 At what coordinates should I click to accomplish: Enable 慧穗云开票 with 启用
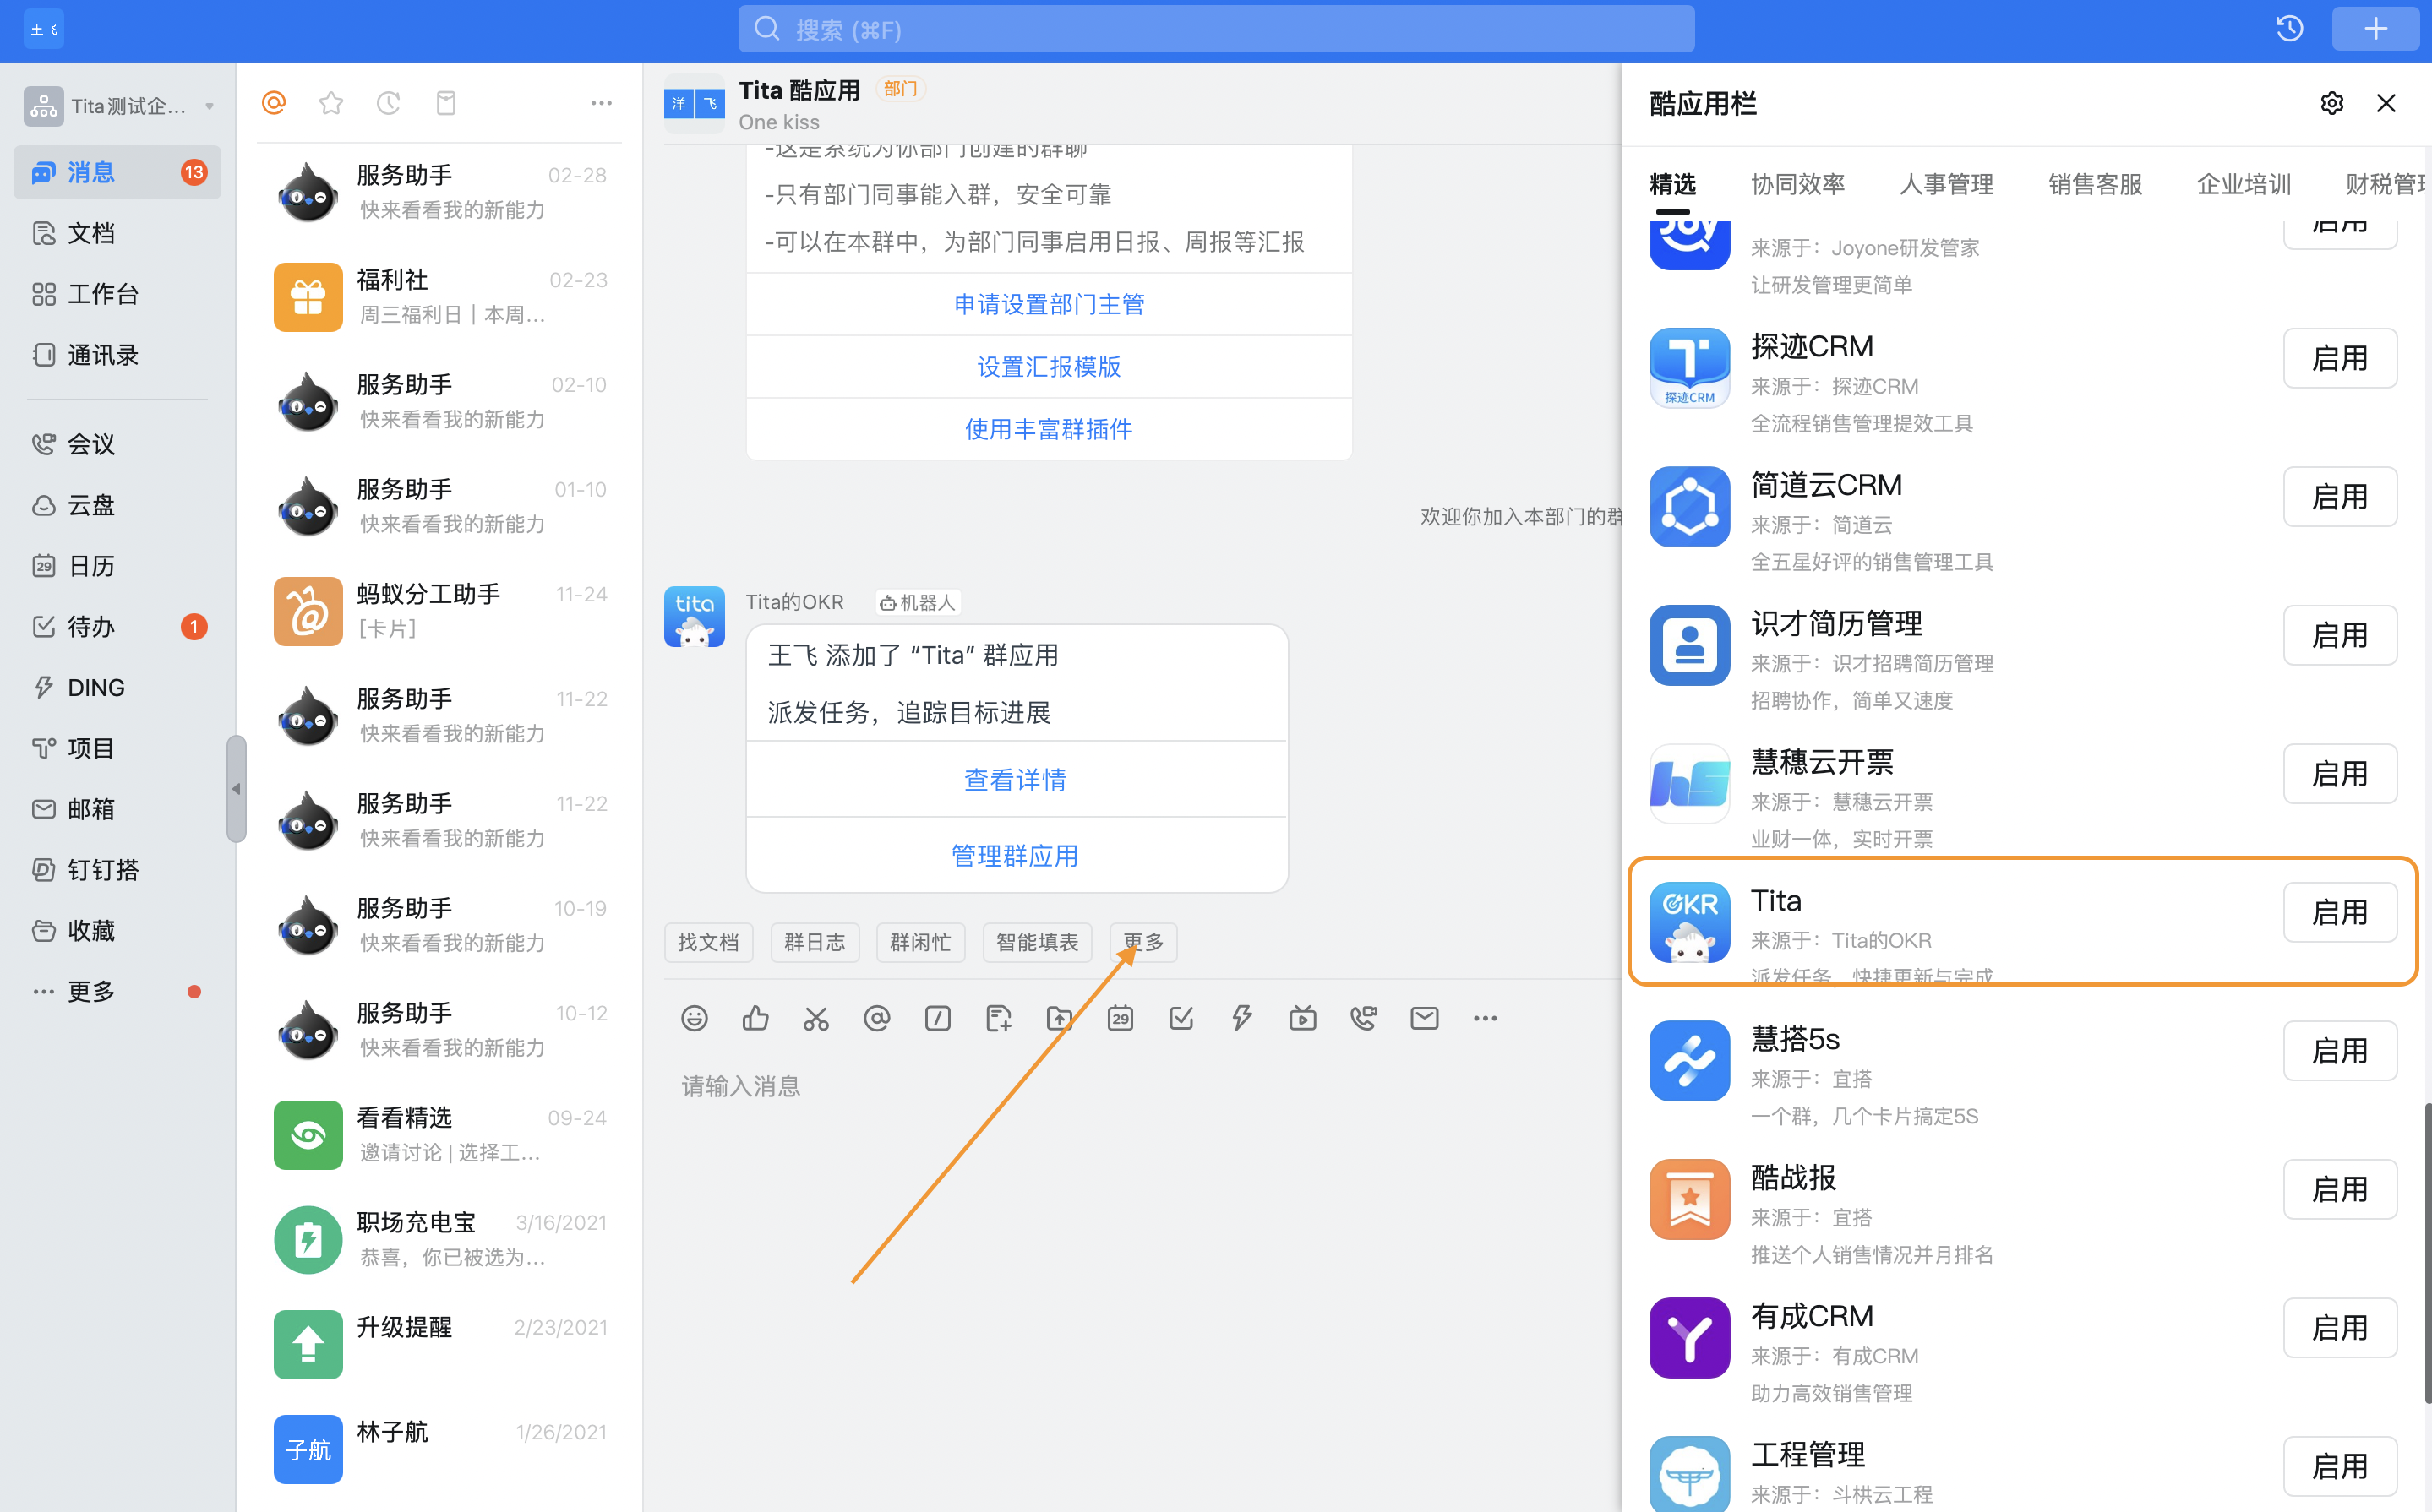coord(2339,774)
